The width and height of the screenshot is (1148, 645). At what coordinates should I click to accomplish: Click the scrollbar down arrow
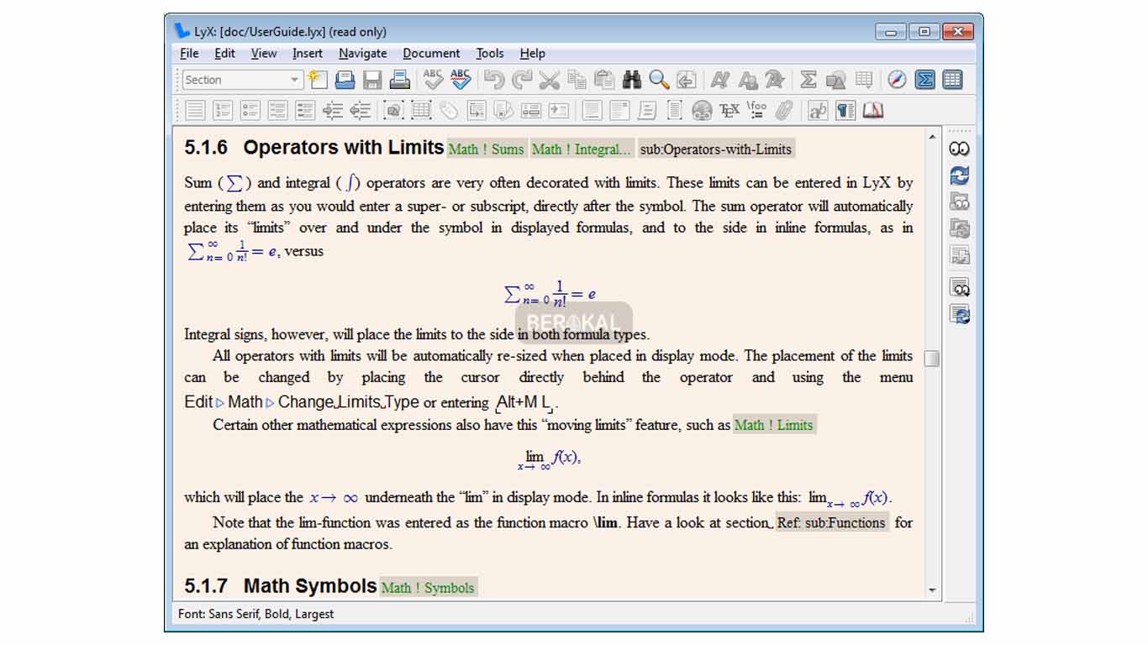(x=932, y=590)
